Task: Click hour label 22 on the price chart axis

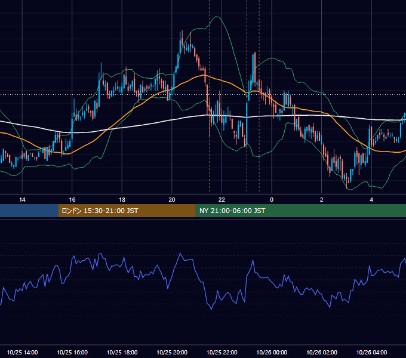Action: tap(222, 200)
